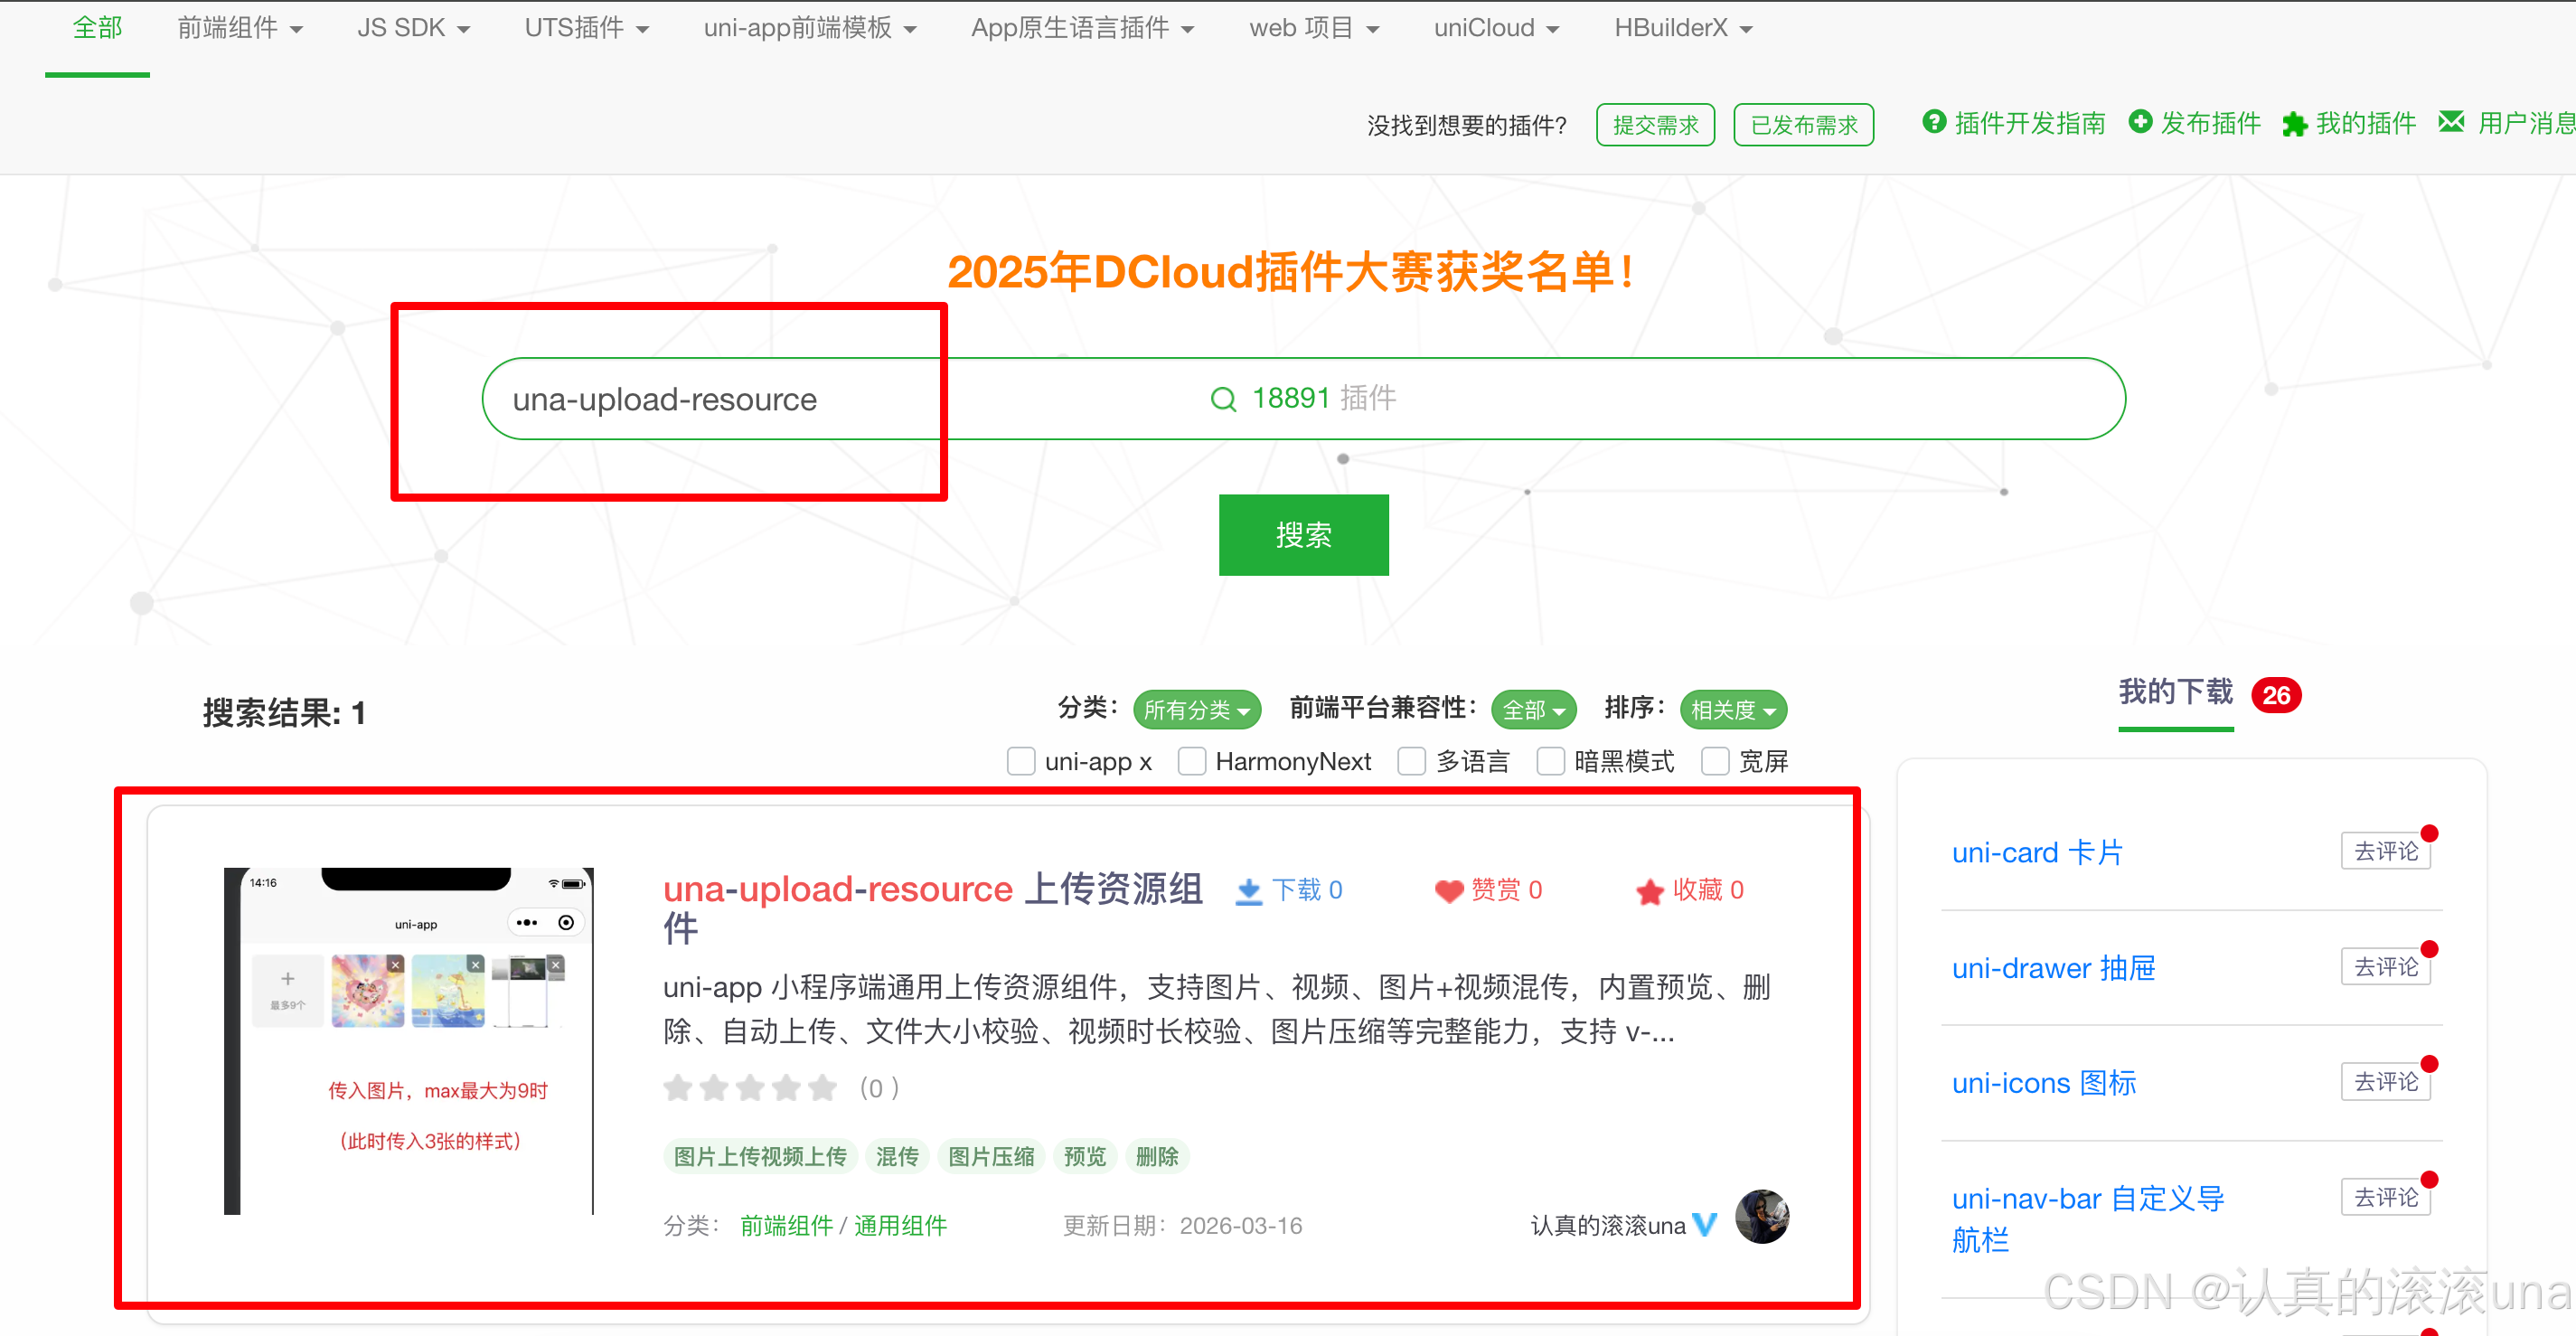
Task: Enable the uni-app x checkbox
Action: (x=1021, y=761)
